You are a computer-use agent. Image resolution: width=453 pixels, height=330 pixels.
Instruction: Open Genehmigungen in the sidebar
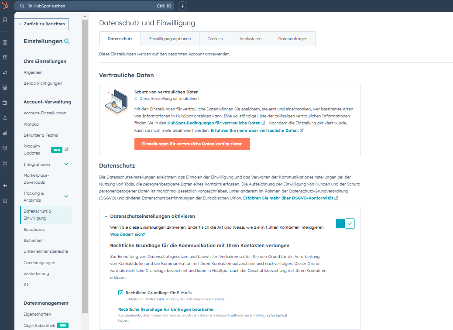pyautogui.click(x=39, y=263)
